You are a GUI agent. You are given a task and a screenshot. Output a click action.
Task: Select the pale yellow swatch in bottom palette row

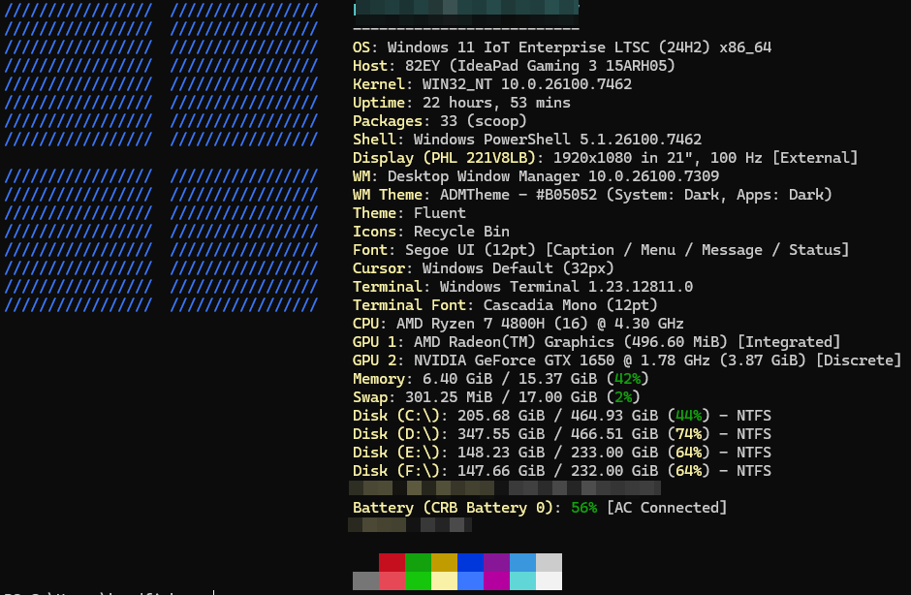click(x=444, y=581)
